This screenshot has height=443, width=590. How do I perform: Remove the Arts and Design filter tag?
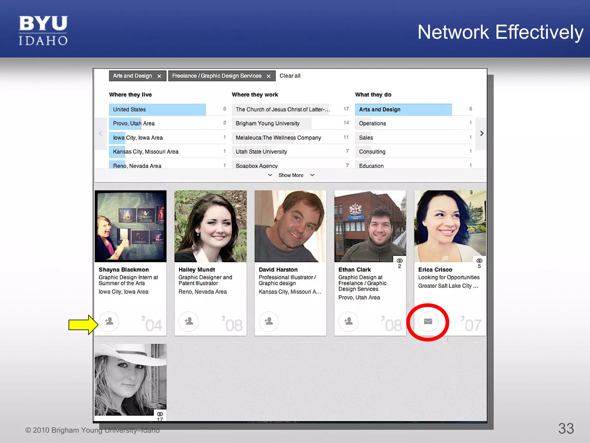point(159,76)
